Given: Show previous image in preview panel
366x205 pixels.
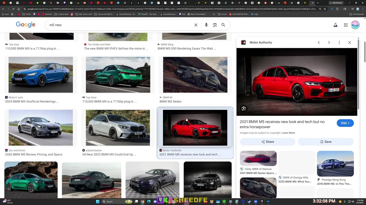Looking at the screenshot, I should pyautogui.click(x=319, y=42).
